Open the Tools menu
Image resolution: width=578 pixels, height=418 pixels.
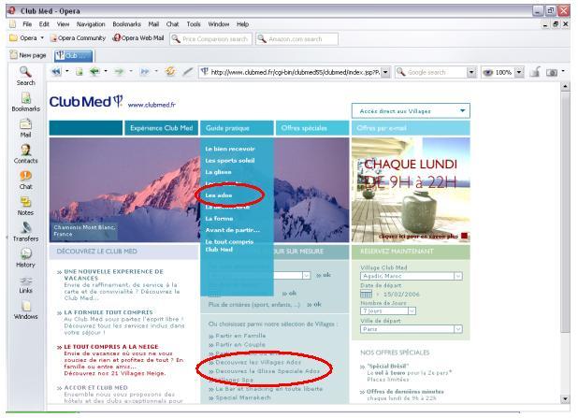point(194,24)
